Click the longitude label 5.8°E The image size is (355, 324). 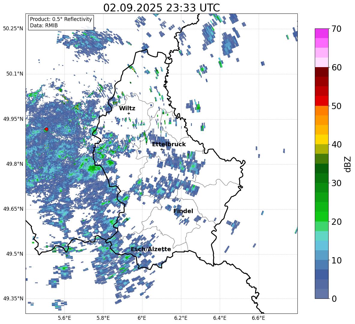click(x=103, y=318)
